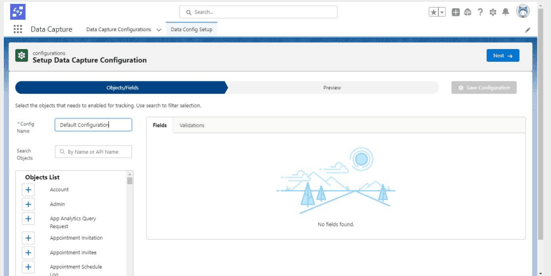
Task: Switch to the Fields tab
Action: coord(160,126)
